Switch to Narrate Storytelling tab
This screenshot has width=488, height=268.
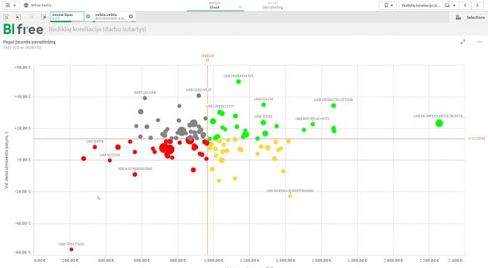273,6
